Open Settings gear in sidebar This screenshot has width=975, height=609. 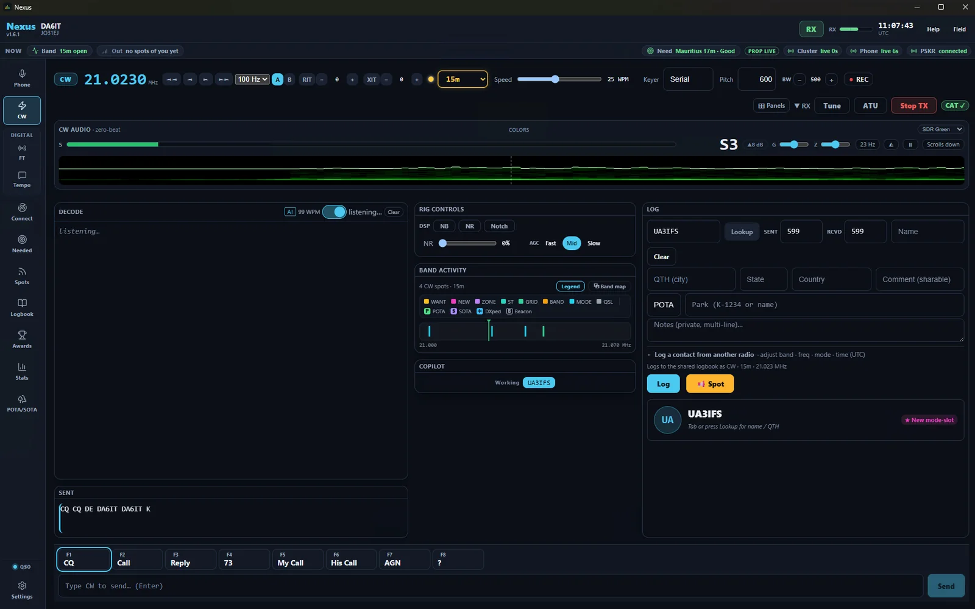click(x=22, y=590)
